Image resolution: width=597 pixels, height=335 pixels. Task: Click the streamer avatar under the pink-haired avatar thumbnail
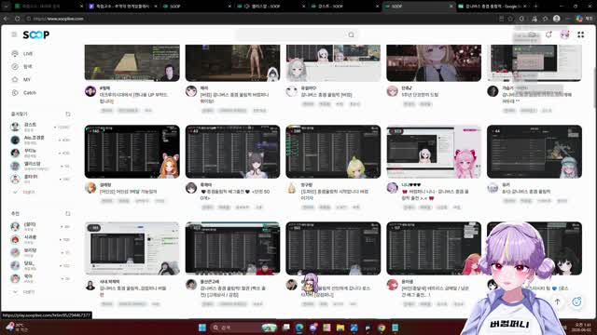click(392, 188)
